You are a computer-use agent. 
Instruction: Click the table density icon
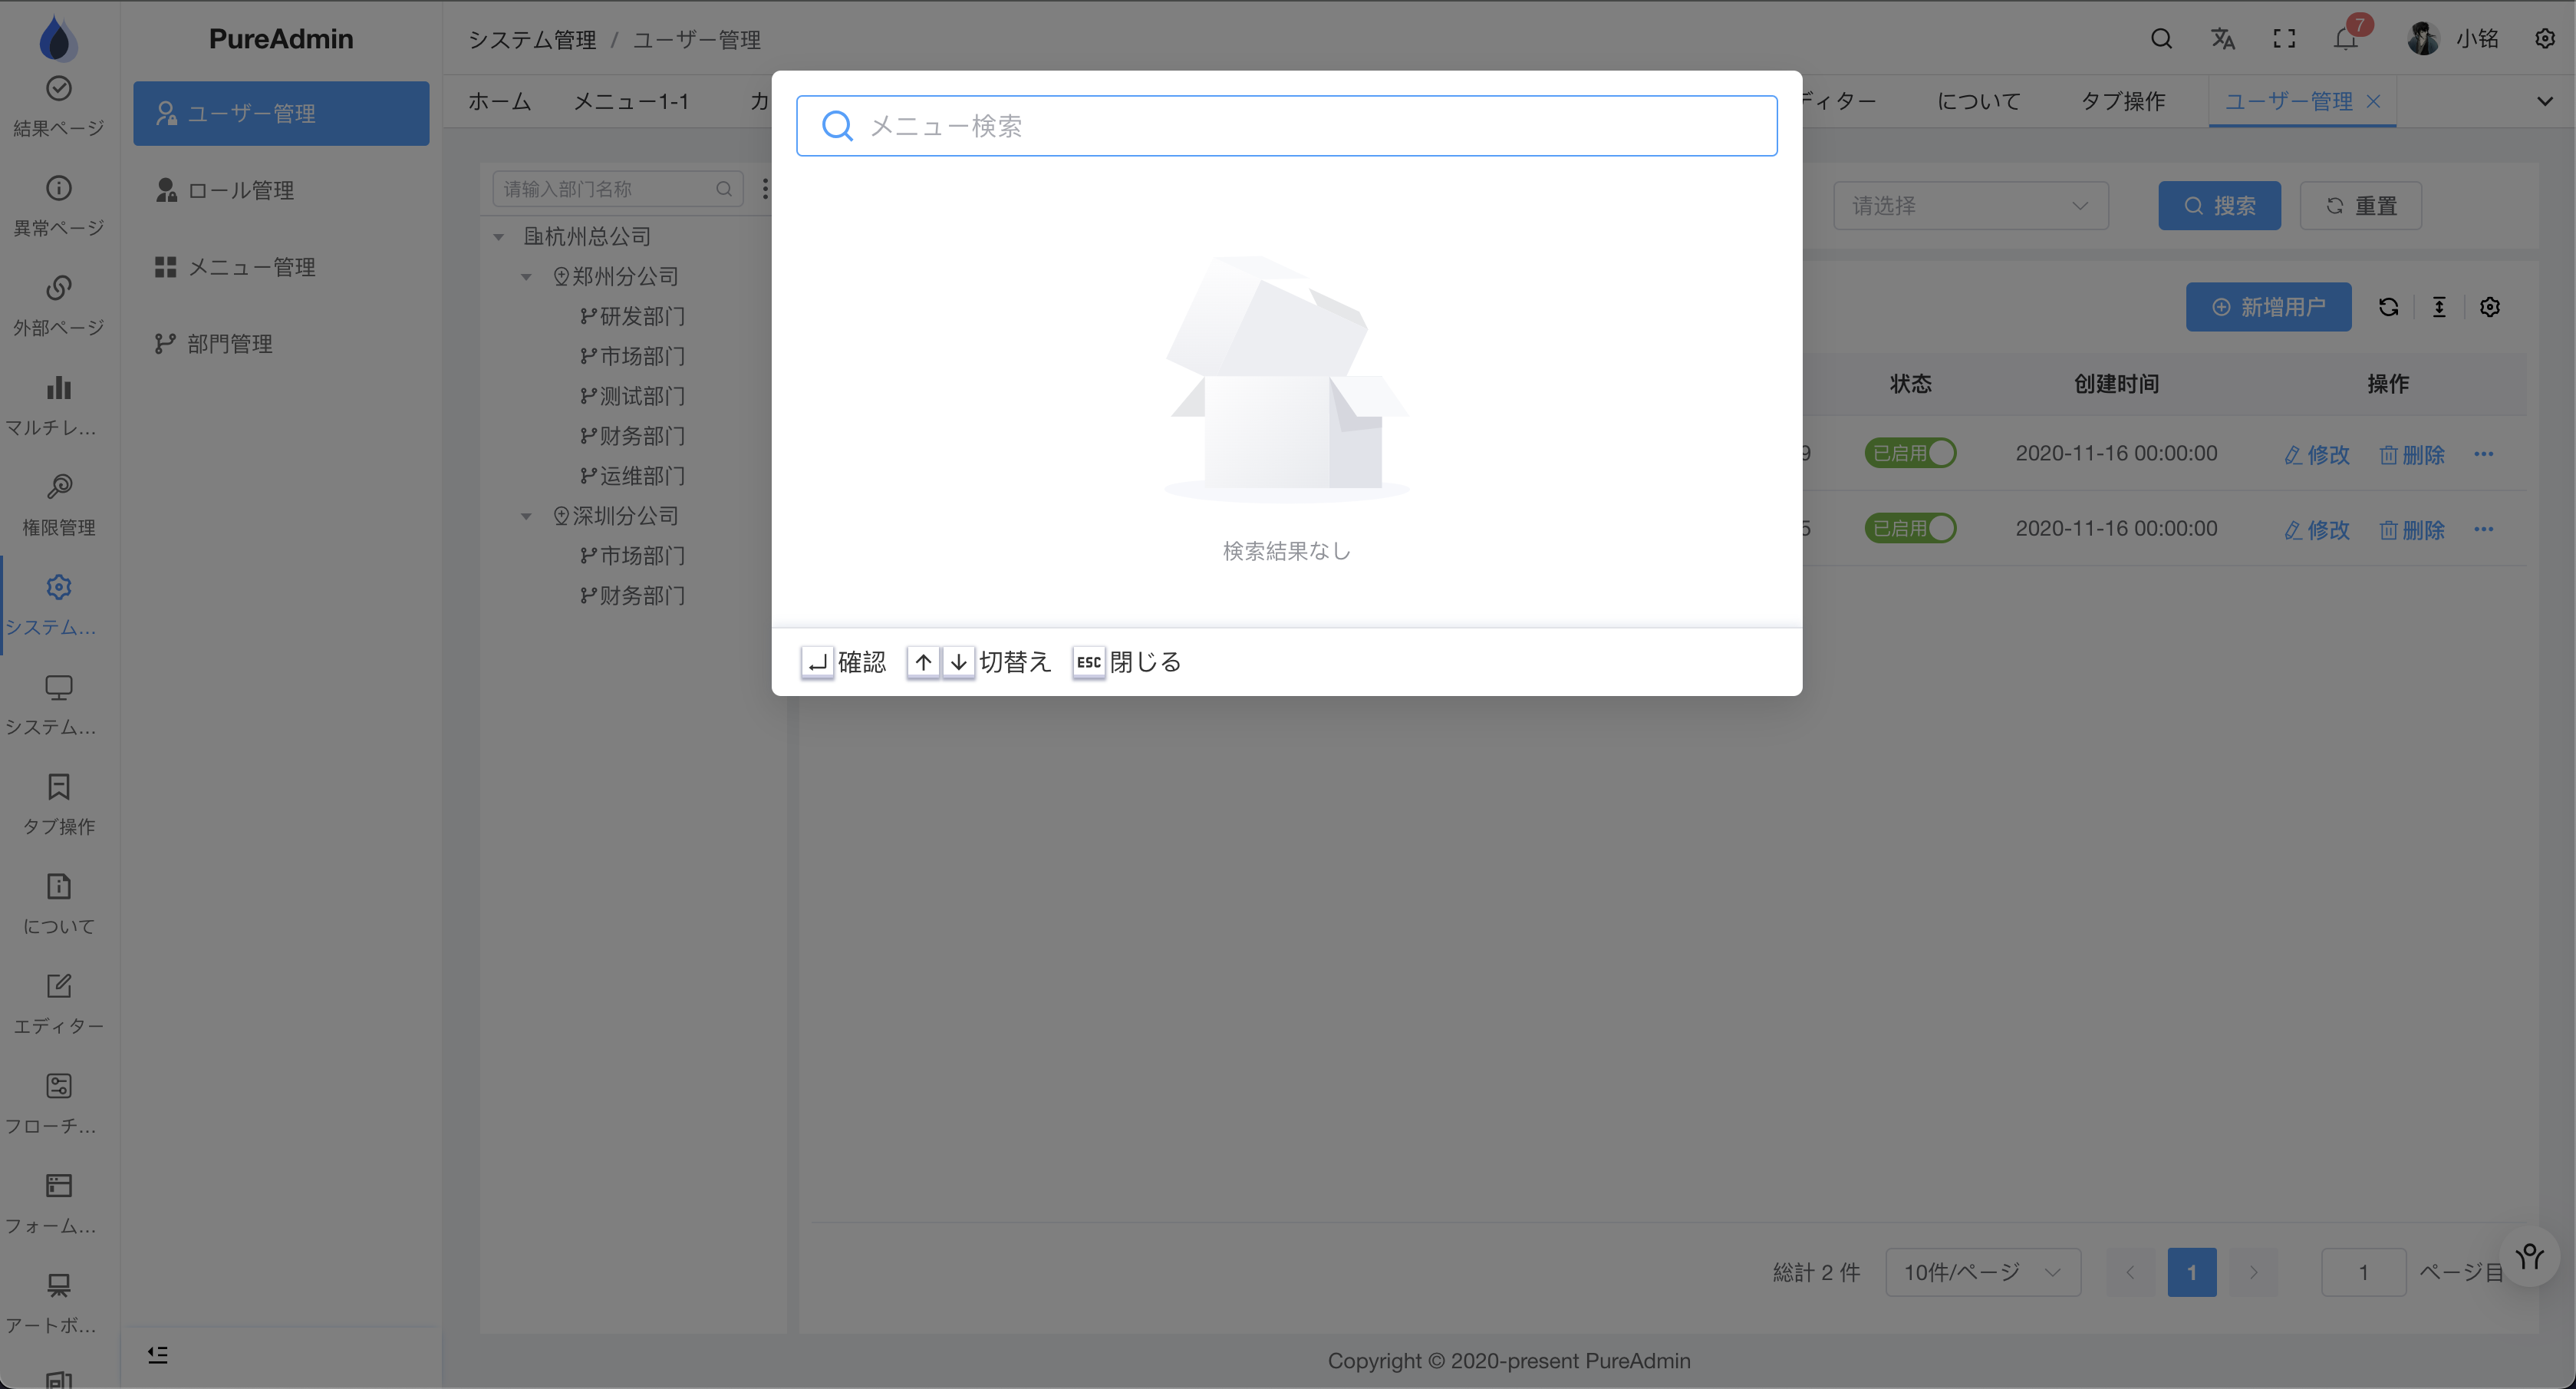click(x=2439, y=307)
